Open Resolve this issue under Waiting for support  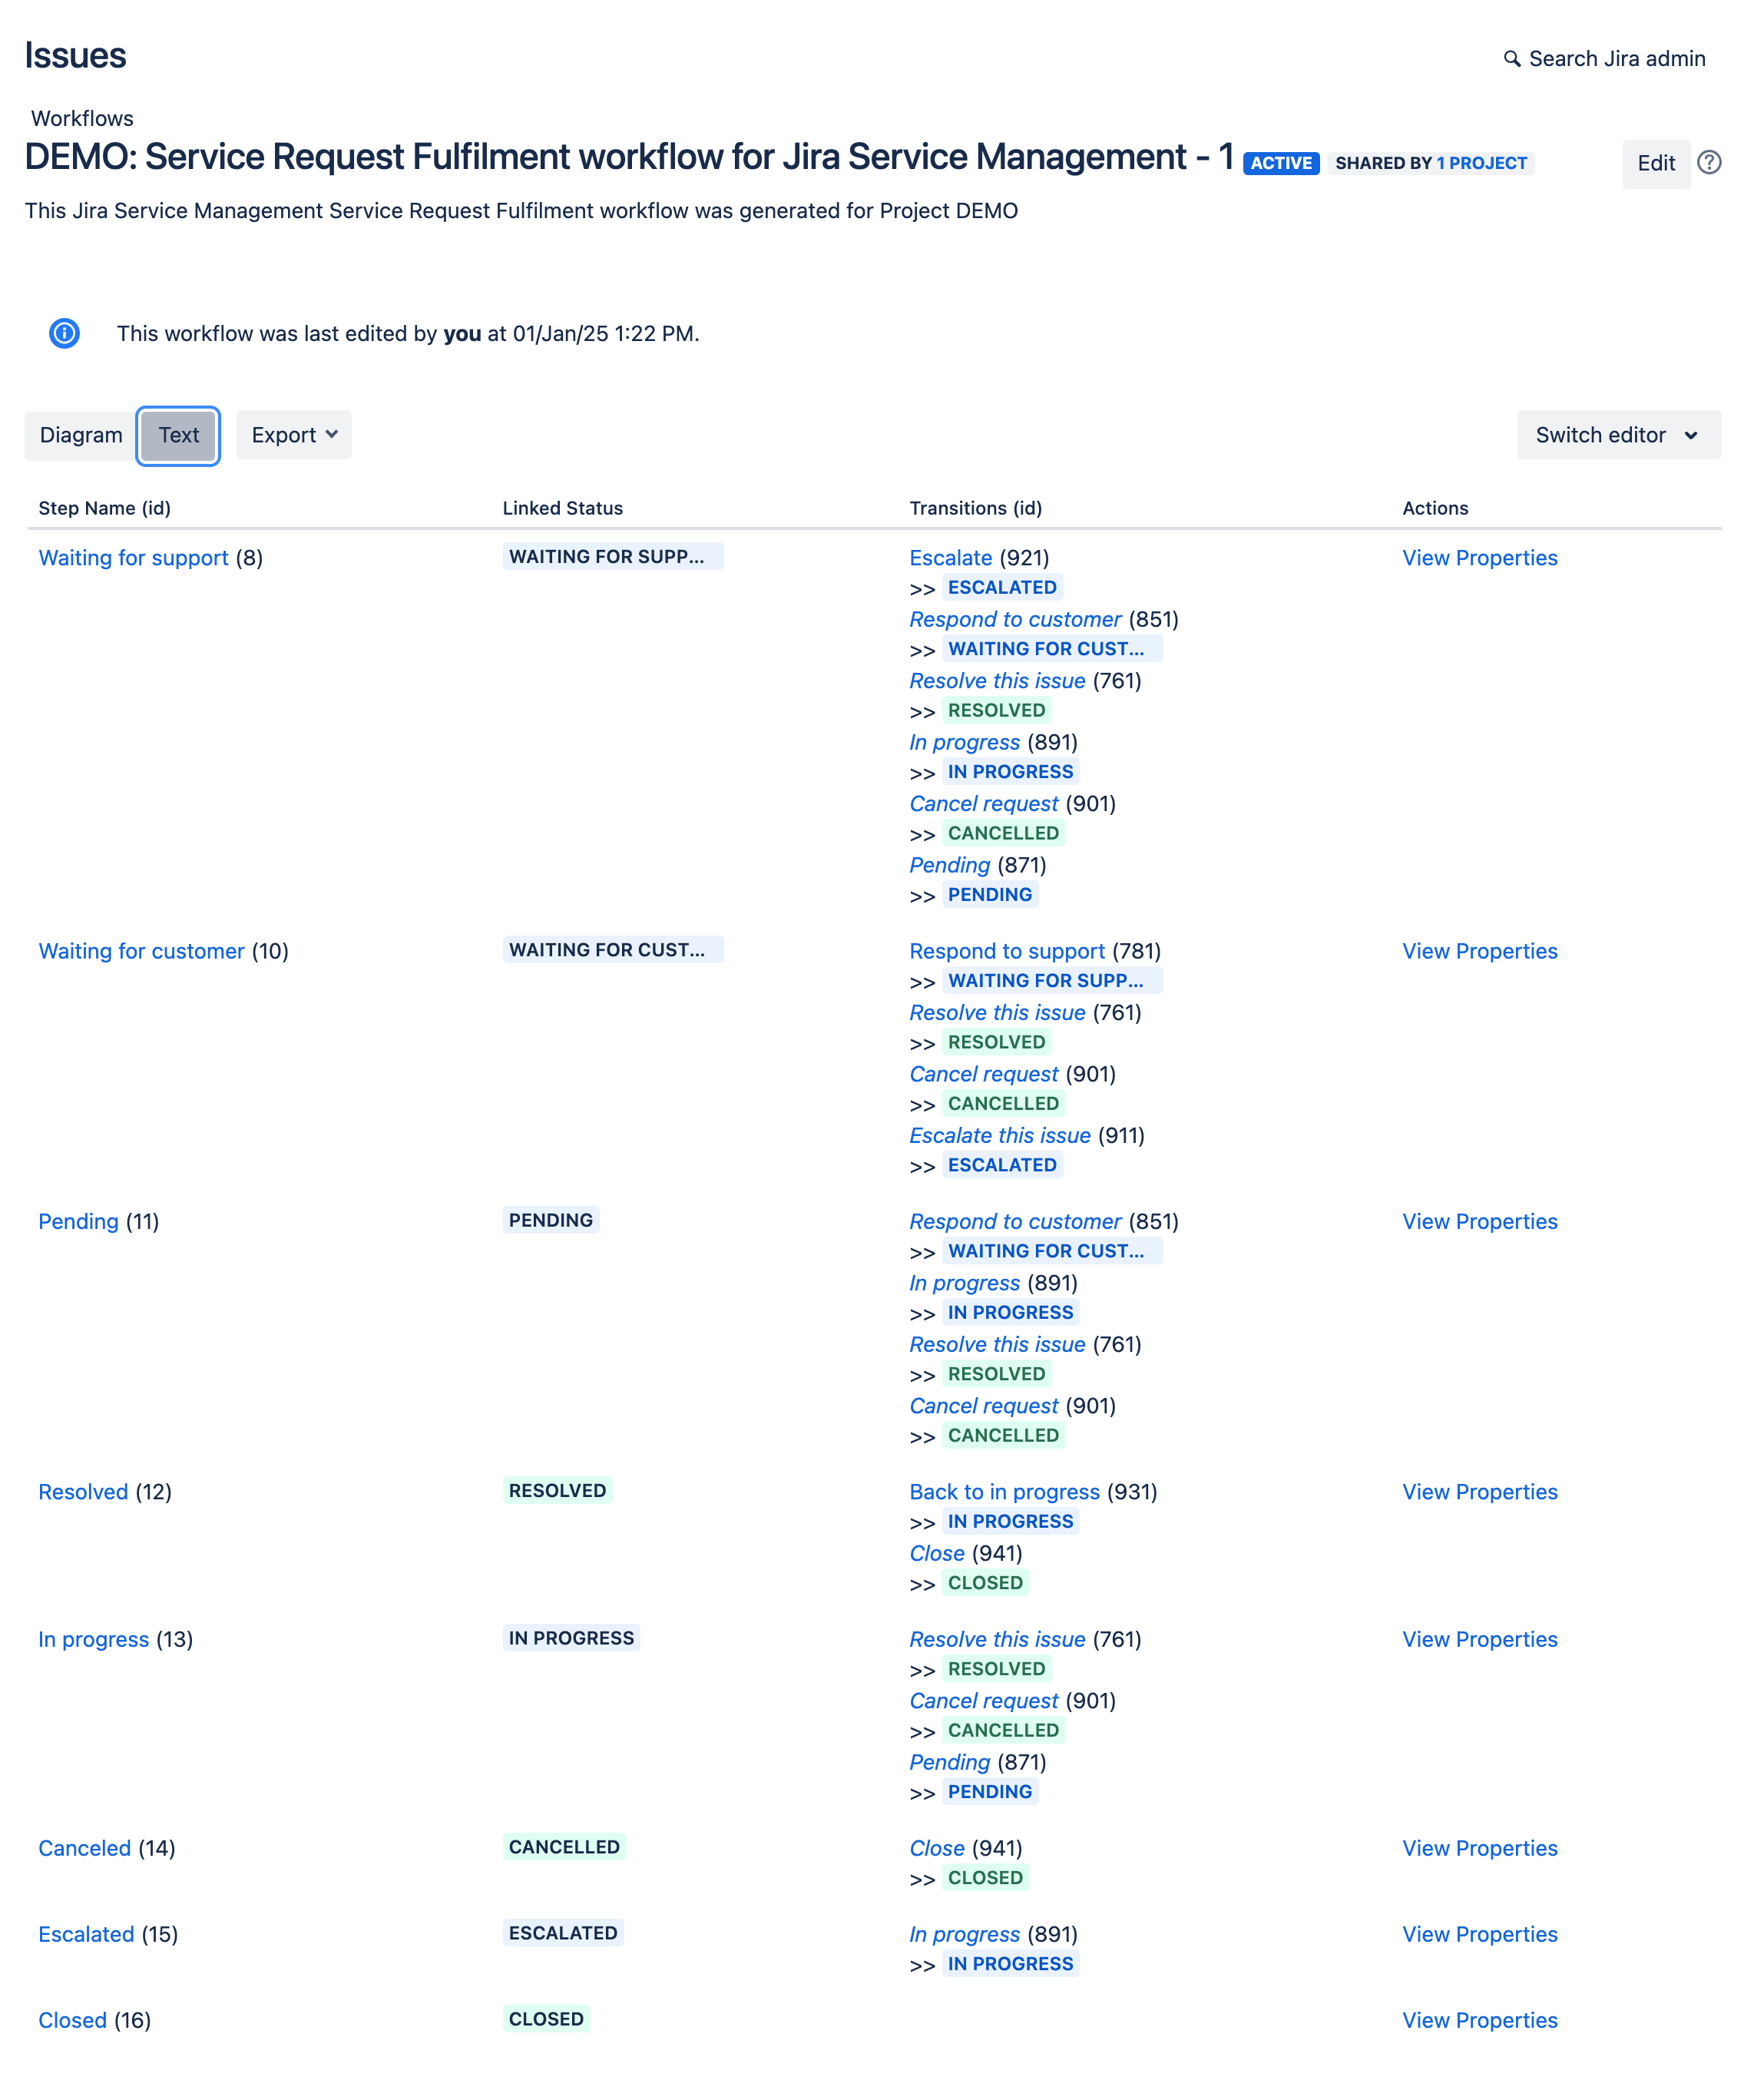997,681
